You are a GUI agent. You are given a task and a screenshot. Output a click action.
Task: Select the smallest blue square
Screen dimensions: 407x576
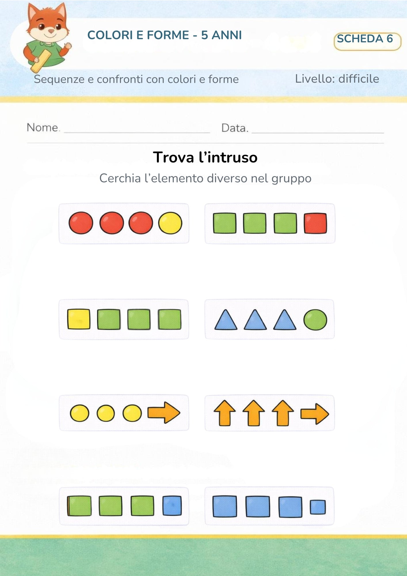[318, 507]
